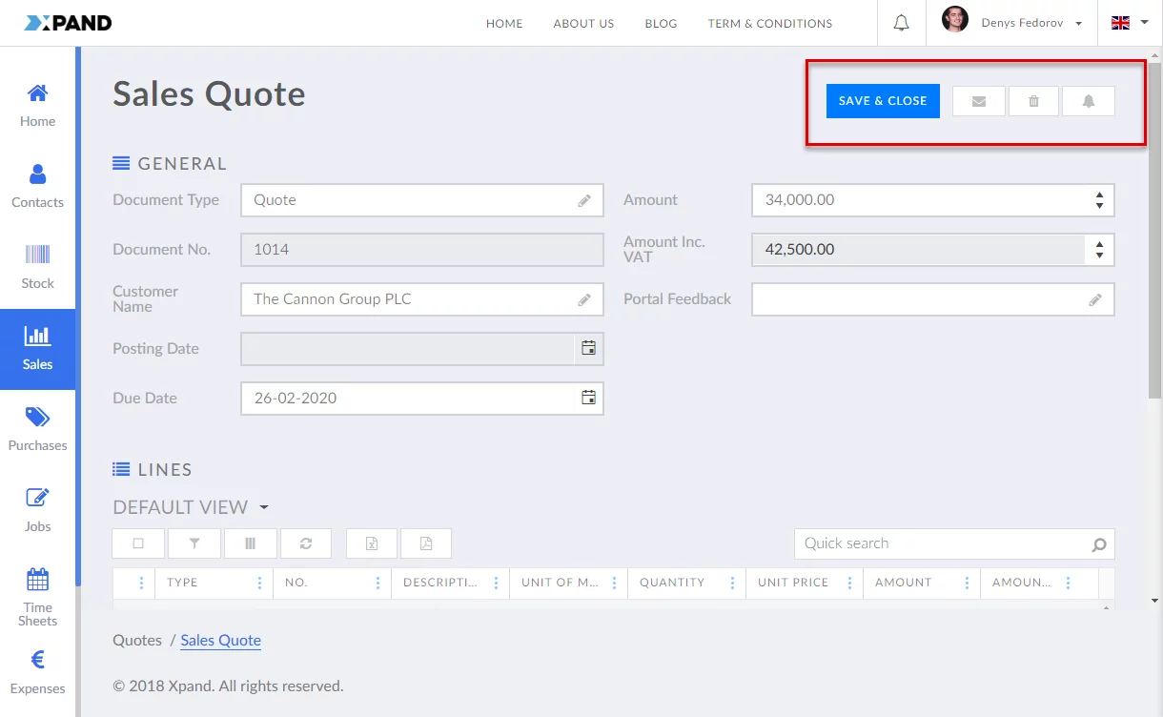This screenshot has height=717, width=1163.
Task: Click the email envelope icon button
Action: click(x=978, y=101)
